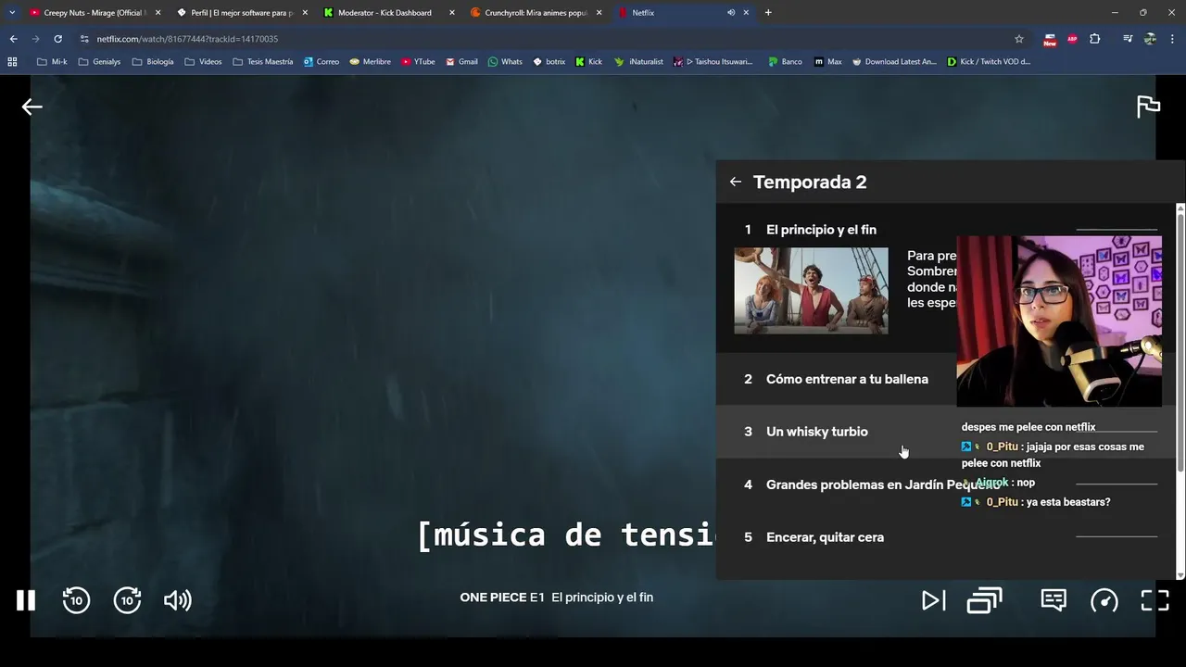
Task: Open the Taishou Itsuwari bookmark
Action: [x=713, y=62]
